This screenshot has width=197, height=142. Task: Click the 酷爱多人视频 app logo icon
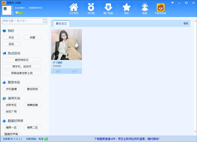click(4, 3)
